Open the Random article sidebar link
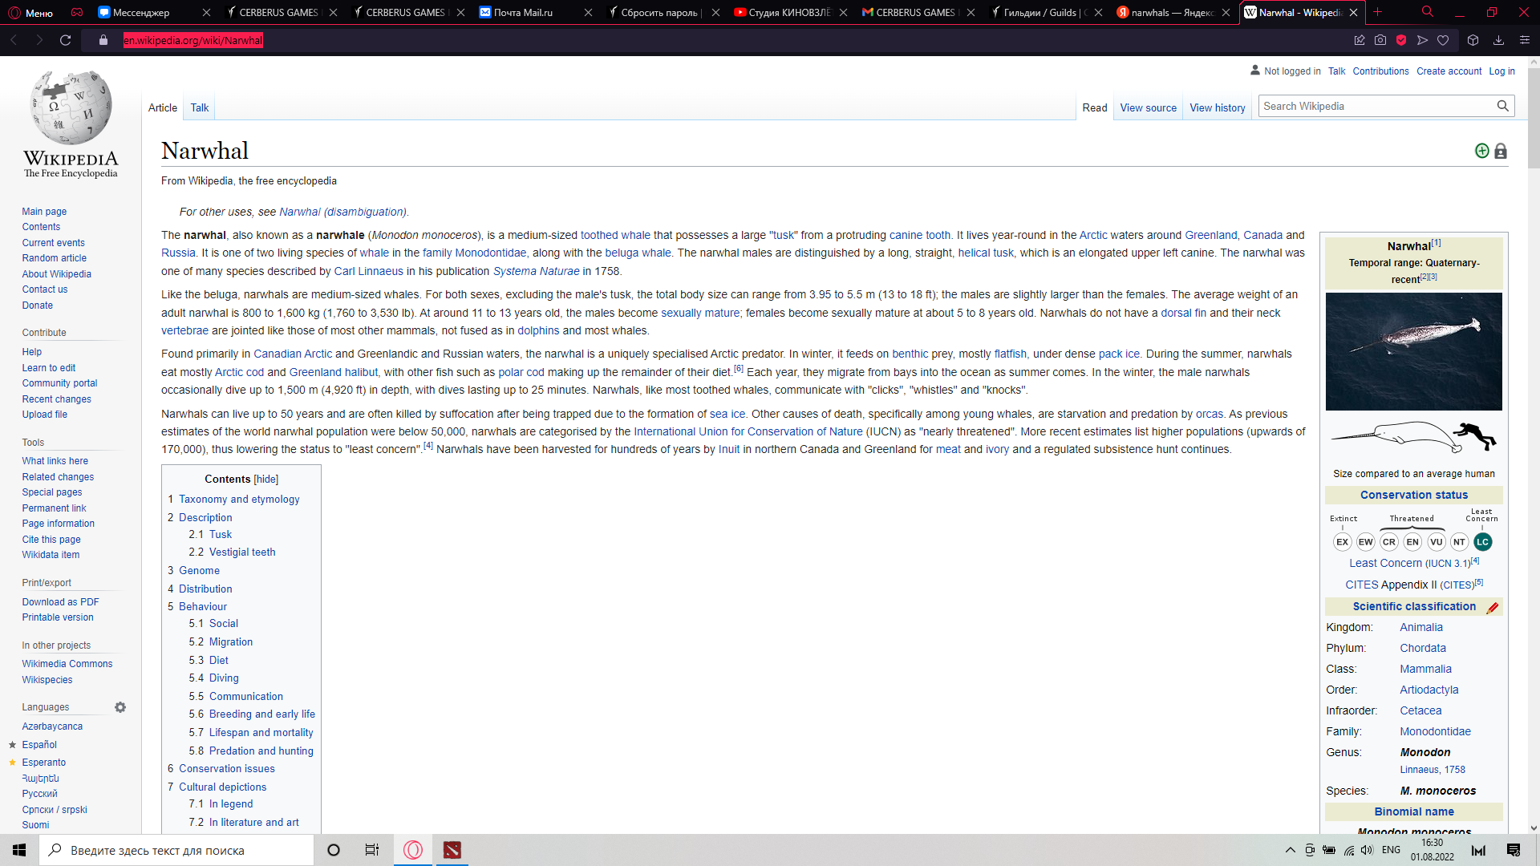Screen dimensions: 1540x866 point(55,258)
